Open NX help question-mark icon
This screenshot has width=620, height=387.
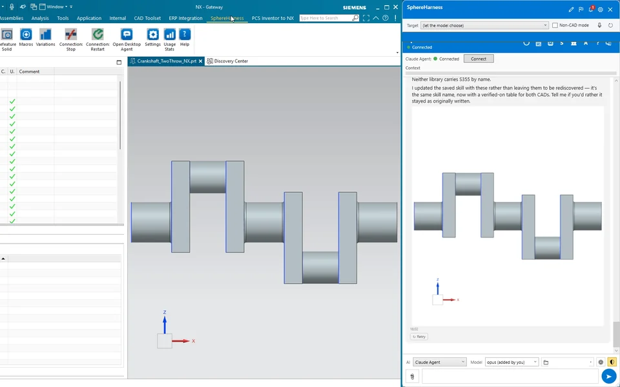point(386,18)
